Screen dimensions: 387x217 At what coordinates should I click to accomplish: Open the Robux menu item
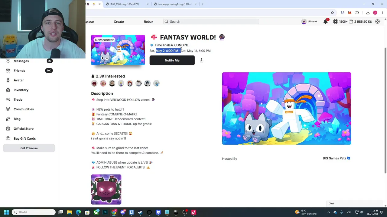(x=148, y=22)
